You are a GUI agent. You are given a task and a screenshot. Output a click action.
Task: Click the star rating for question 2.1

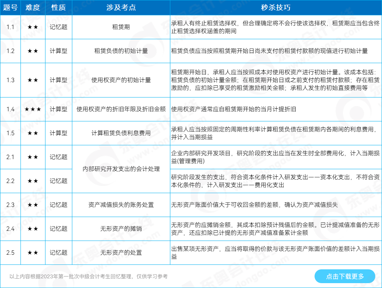32,157
